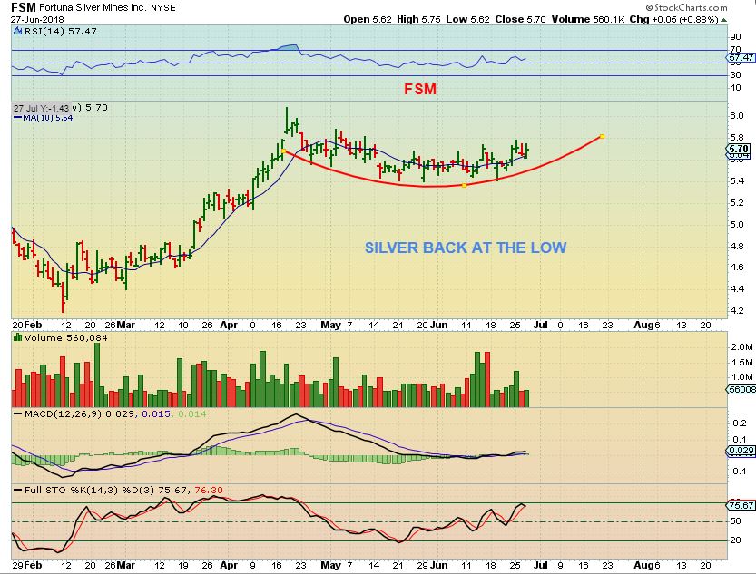
Task: Click the NYSE exchange label
Action: [x=163, y=8]
